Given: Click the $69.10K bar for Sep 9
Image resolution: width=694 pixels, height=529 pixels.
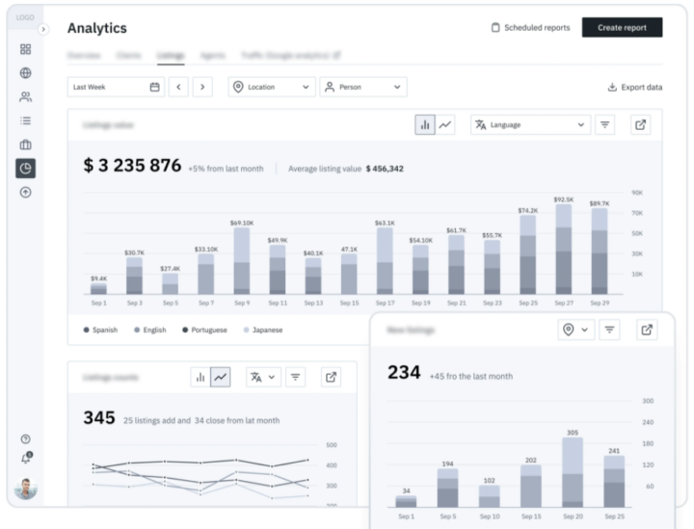Looking at the screenshot, I should 242,261.
